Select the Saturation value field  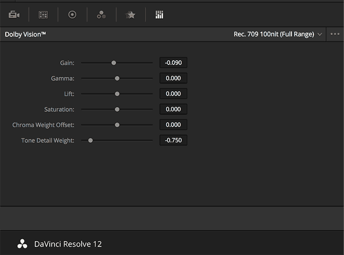tap(173, 109)
